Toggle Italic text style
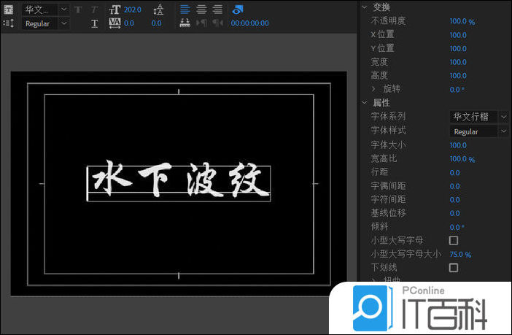The height and width of the screenshot is (335, 512). [x=94, y=9]
